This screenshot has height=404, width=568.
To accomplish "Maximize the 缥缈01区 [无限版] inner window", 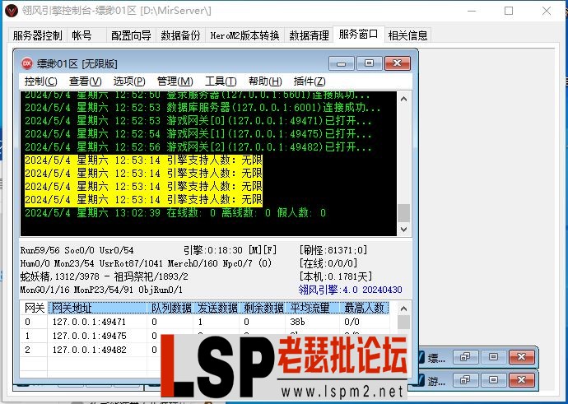I will click(x=369, y=63).
